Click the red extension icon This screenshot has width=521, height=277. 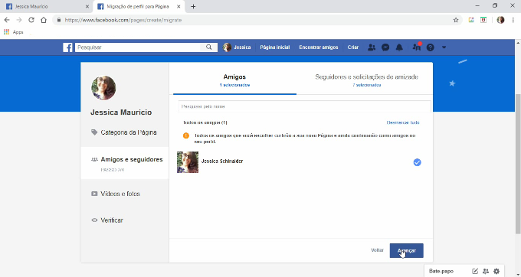pyautogui.click(x=483, y=20)
